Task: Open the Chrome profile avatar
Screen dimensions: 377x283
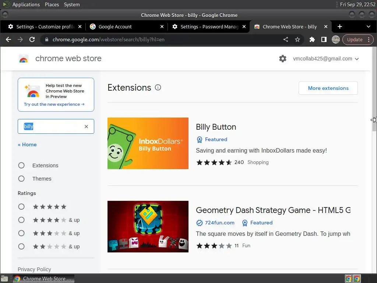Action: point(336,39)
